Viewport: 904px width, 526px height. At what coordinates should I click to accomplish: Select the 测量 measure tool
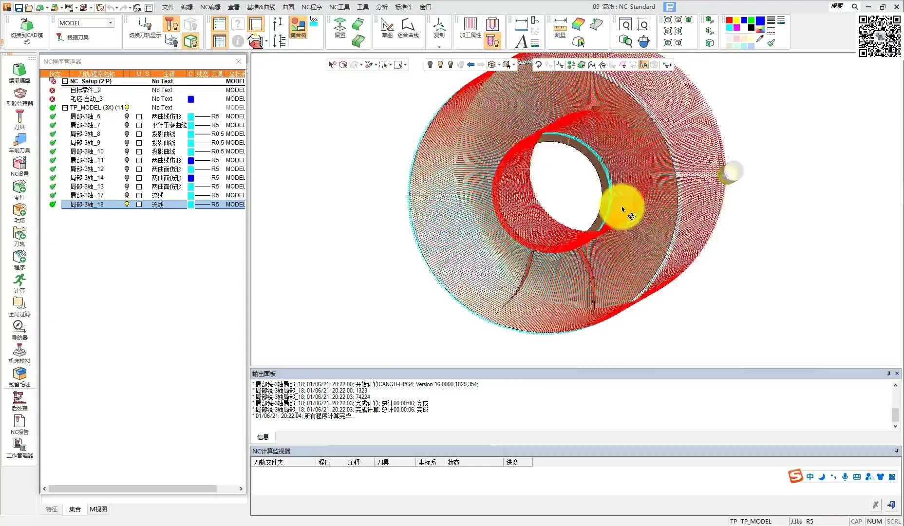coord(560,27)
